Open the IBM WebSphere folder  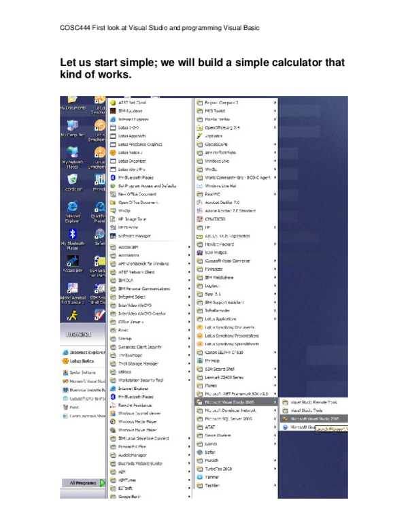point(215,278)
